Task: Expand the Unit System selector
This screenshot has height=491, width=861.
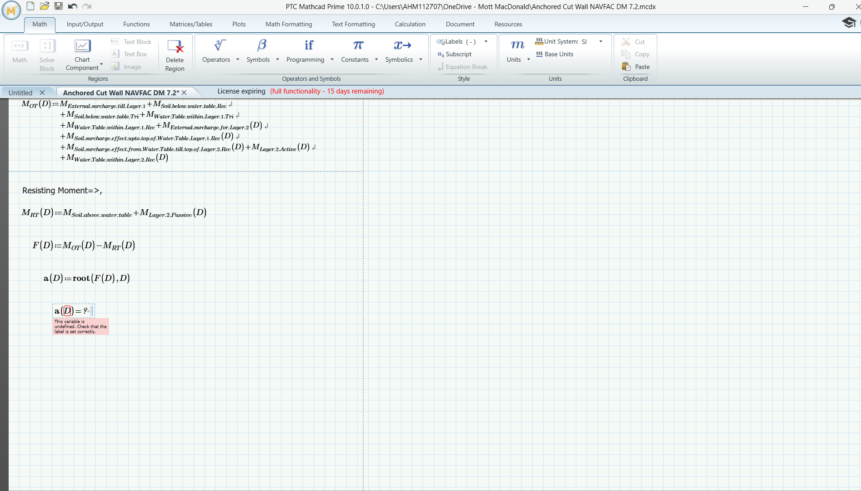Action: tap(600, 41)
